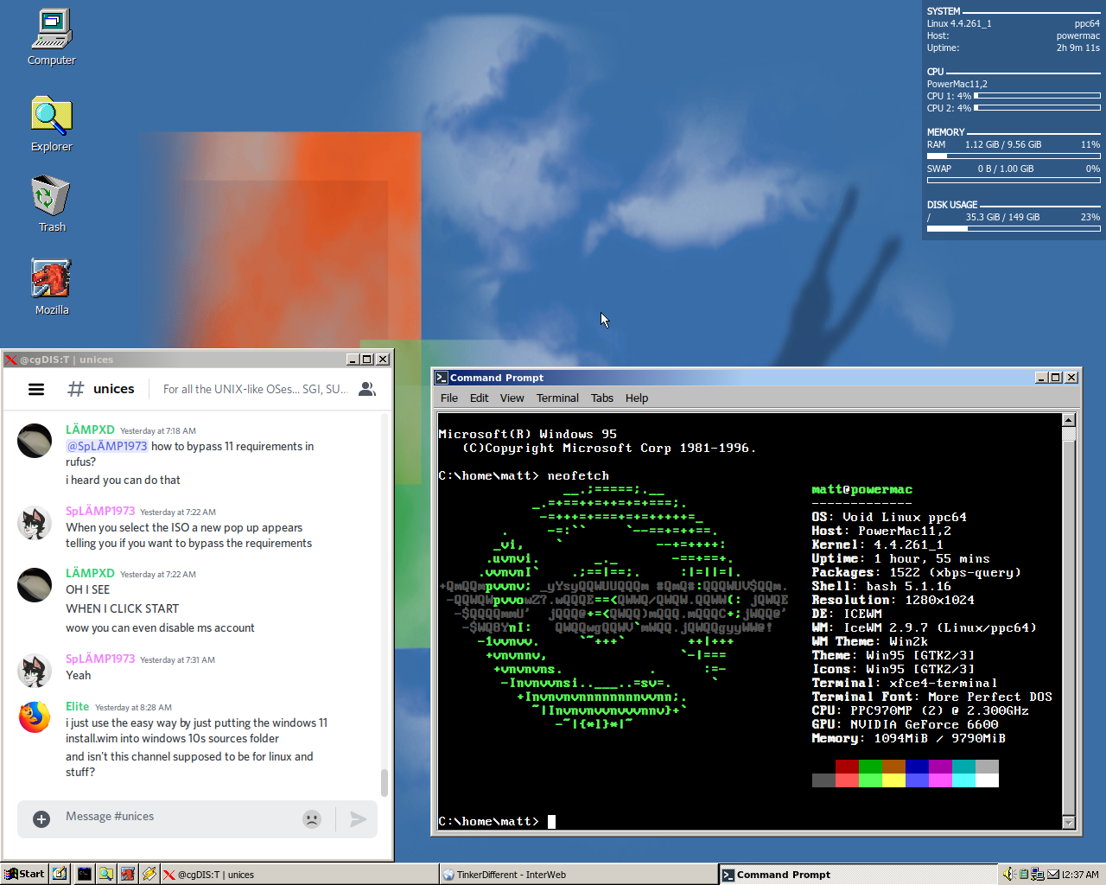Click the Command Prompt window title icon
The height and width of the screenshot is (885, 1106).
442,377
